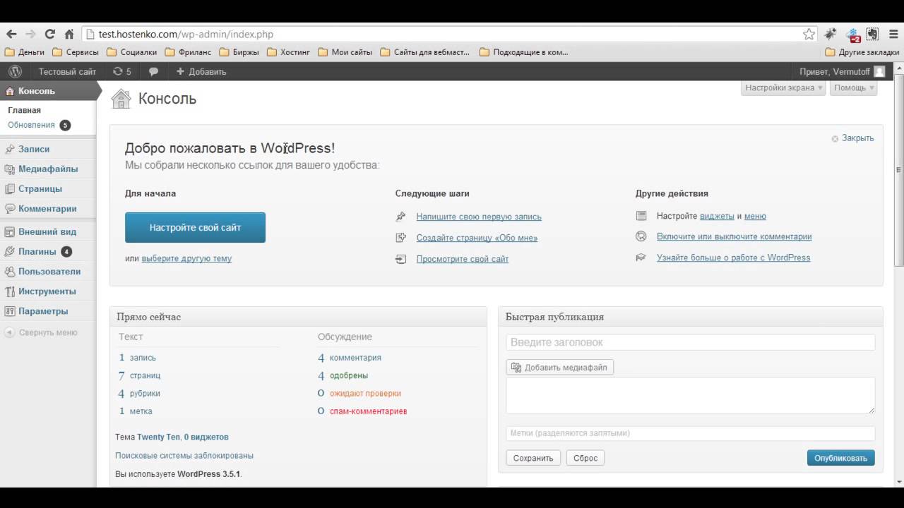Open Узнайте больше о работе с WordPress
This screenshot has height=508, width=904.
tap(733, 258)
